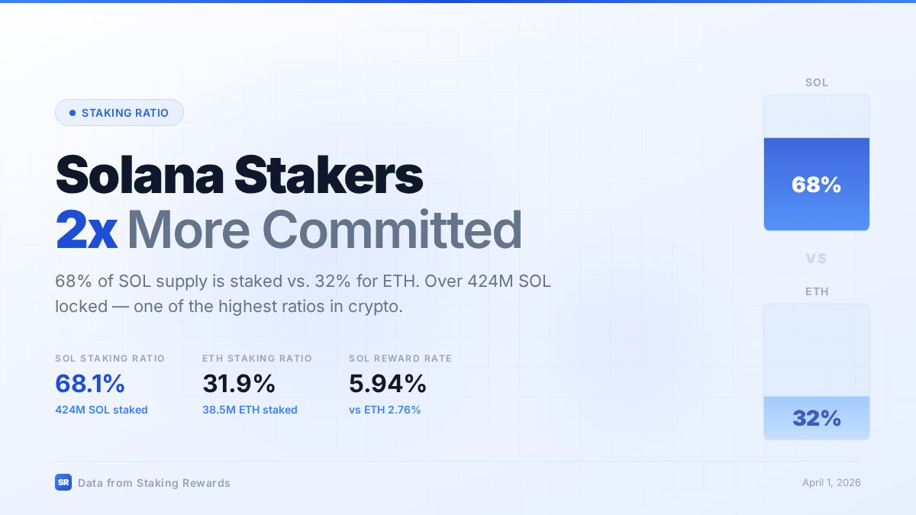Image resolution: width=916 pixels, height=515 pixels.
Task: Click the April 1, 2026 date
Action: [831, 483]
